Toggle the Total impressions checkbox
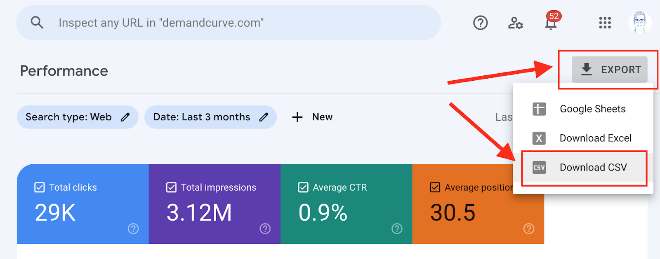Viewport: 660px width, 259px height. pyautogui.click(x=171, y=187)
